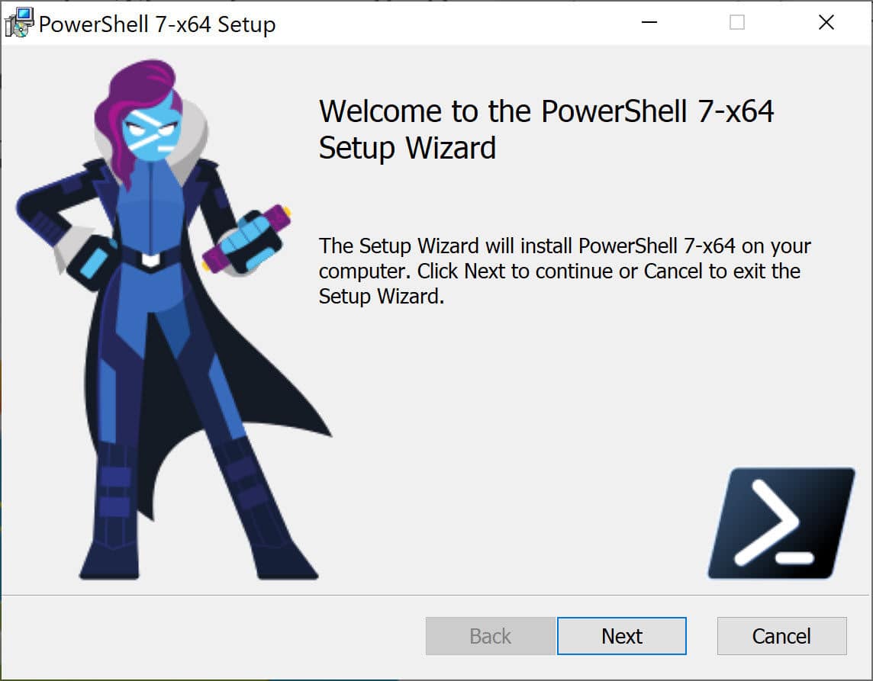Close the Setup wizard with the X
Viewport: 873px width, 681px height.
tap(826, 23)
